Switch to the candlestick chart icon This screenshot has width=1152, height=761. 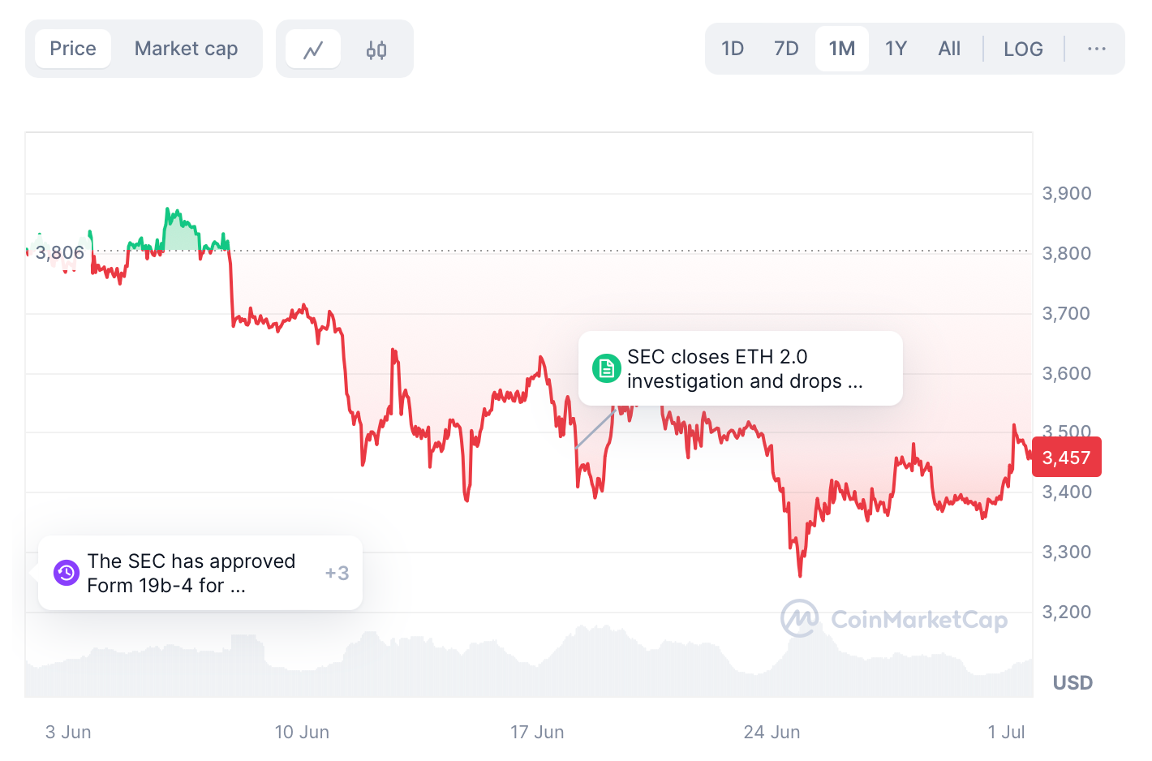tap(376, 48)
